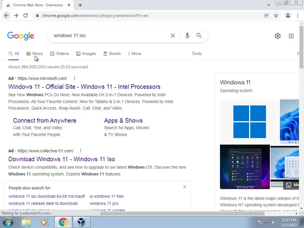
Task: Open the Google apps grid
Action: pyautogui.click(x=291, y=36)
